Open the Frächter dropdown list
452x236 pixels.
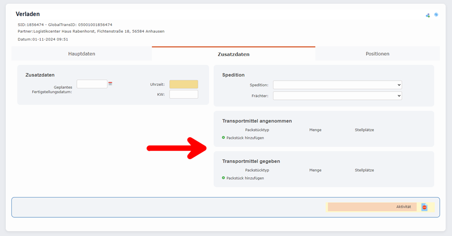click(x=337, y=96)
